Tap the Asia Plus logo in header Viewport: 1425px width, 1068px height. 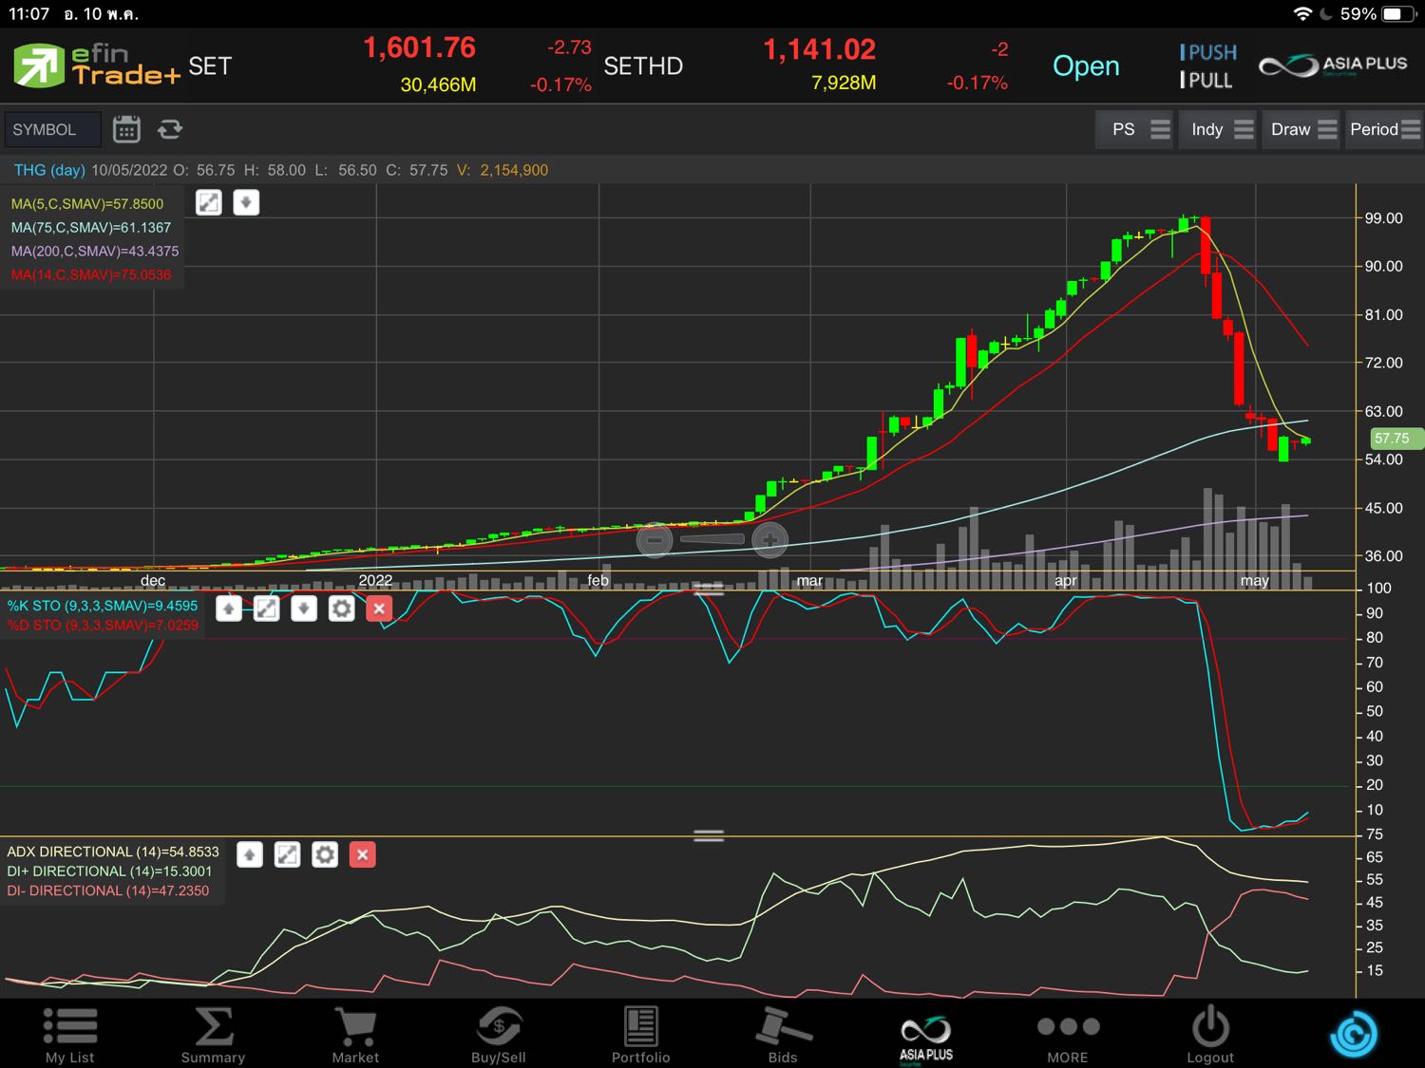[1333, 66]
